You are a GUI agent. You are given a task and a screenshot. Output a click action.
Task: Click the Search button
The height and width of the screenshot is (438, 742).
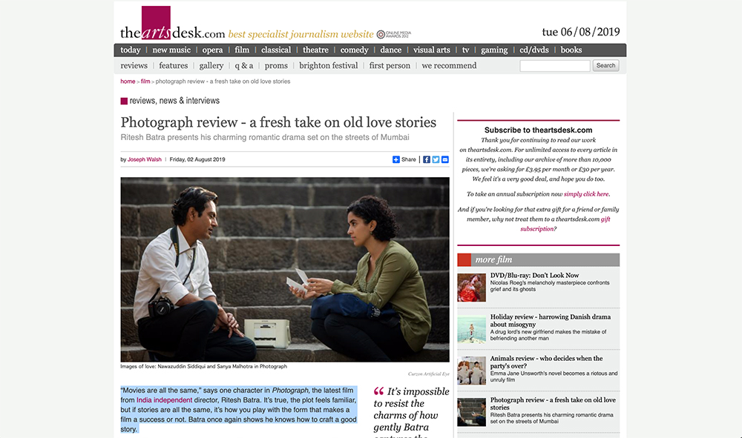tap(605, 66)
